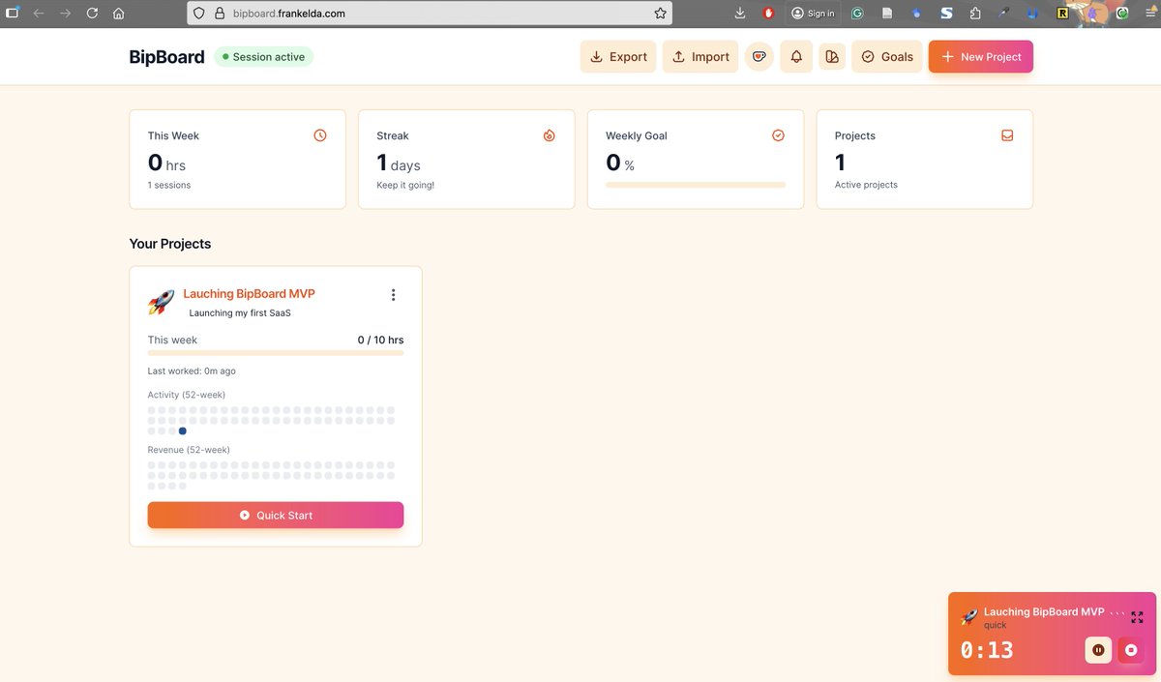1161x682 pixels.
Task: Open the browser hamburger menu
Action: click(1148, 14)
